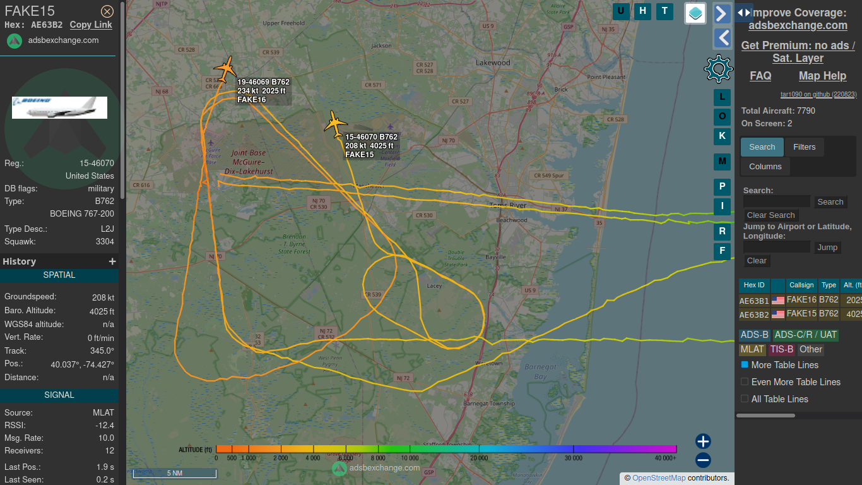Screen dimensions: 862x485
Task: Click the left info panel vertical scrollbar
Action: click(x=122, y=101)
